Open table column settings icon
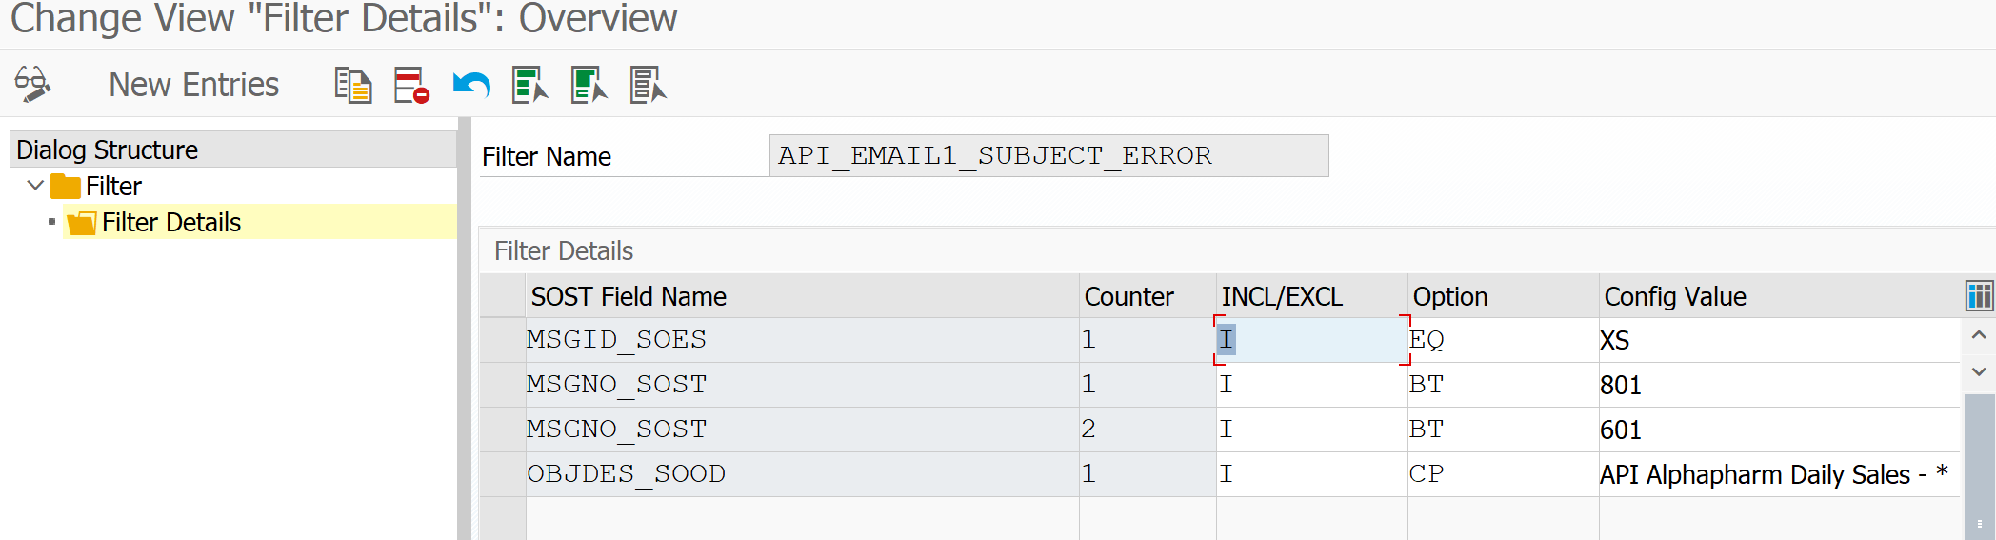The width and height of the screenshot is (1996, 540). (1979, 296)
